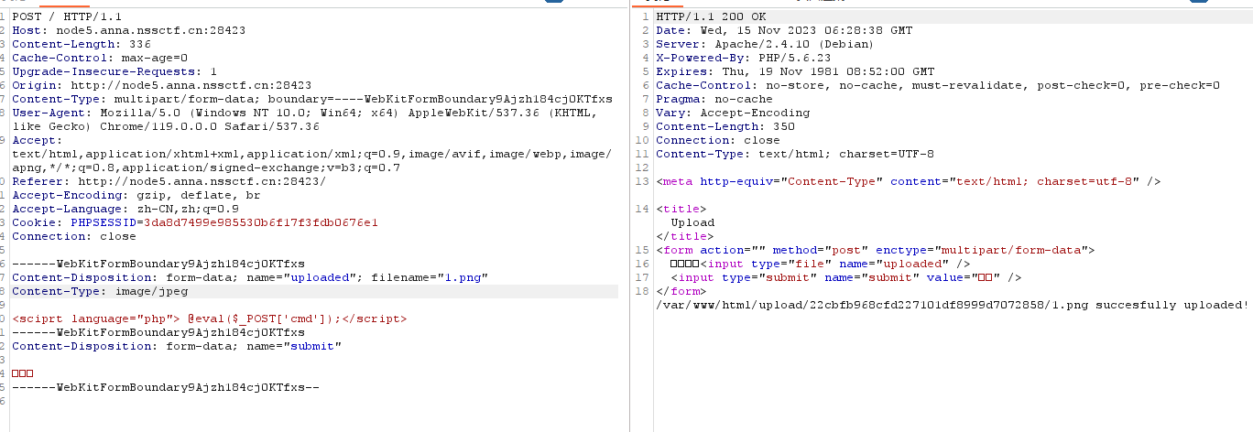Select the closing </form> tag

coord(681,291)
